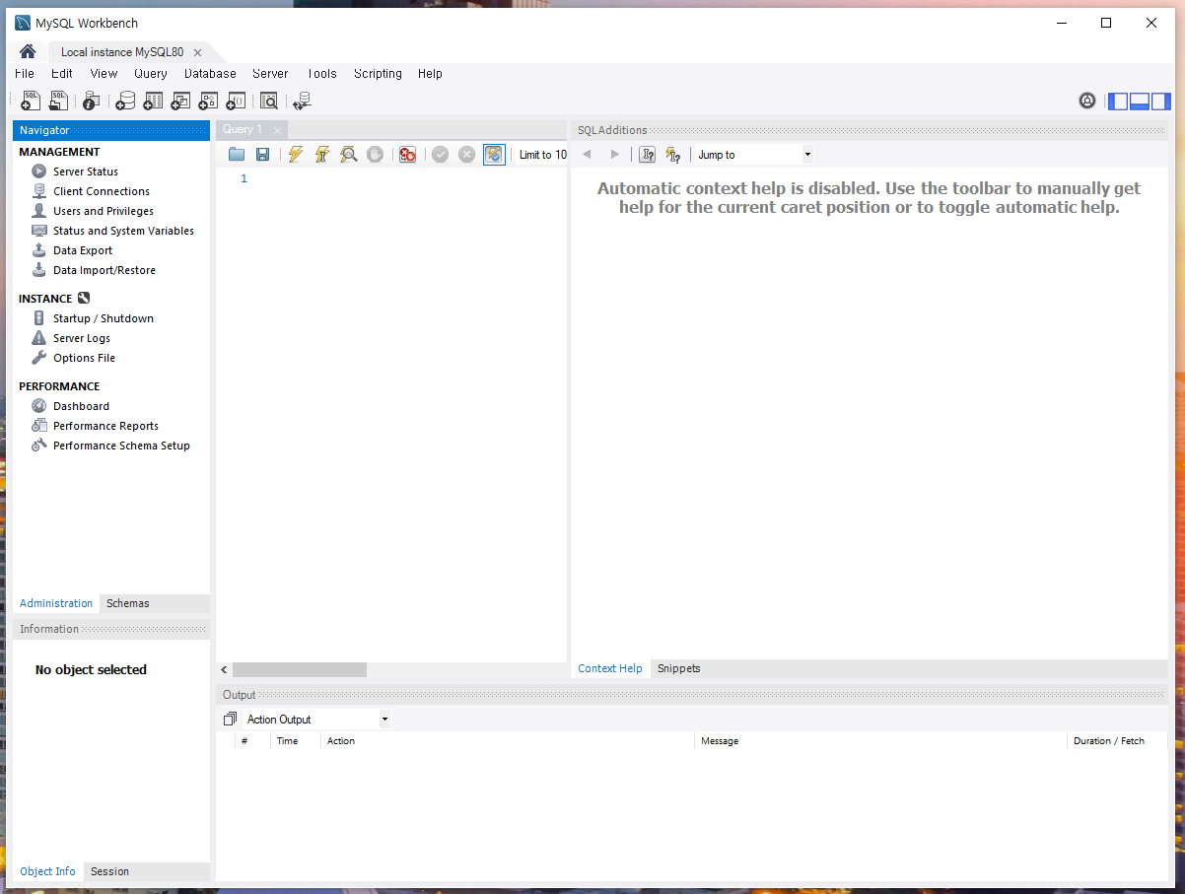Create a new view icon
This screenshot has height=894, width=1185.
click(180, 100)
